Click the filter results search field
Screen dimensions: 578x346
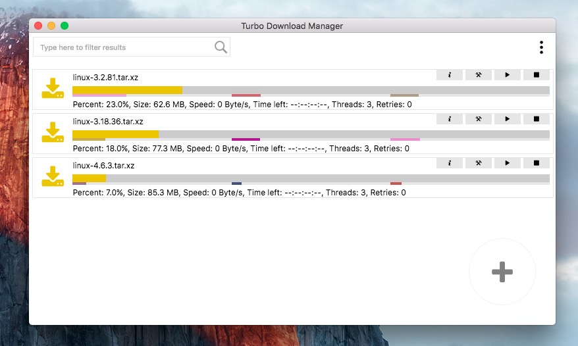pos(125,47)
